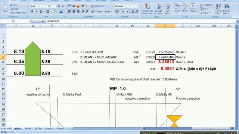Select cell containing 8.42626488
The height and width of the screenshot is (134, 239).
(x=165, y=57)
